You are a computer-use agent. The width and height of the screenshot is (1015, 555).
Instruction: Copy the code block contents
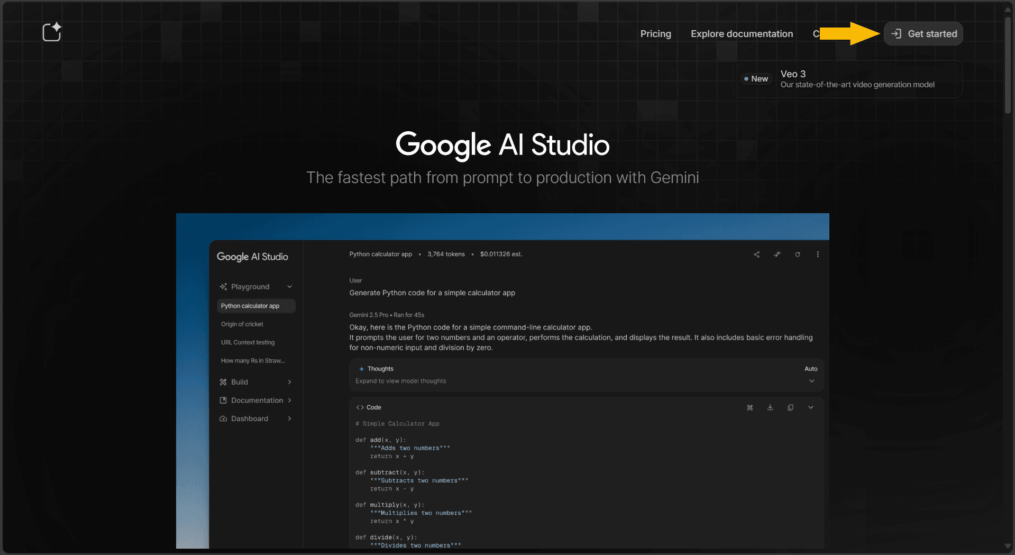coord(790,407)
